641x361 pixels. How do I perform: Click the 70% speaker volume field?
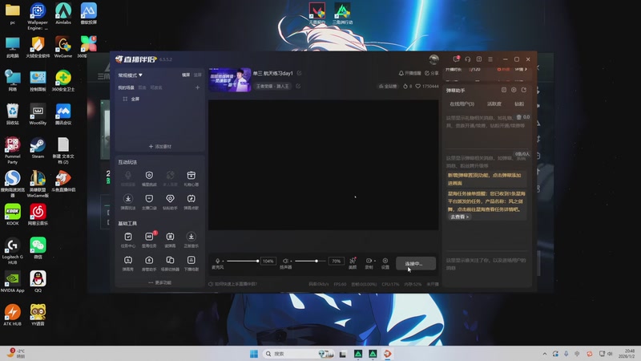pos(336,262)
